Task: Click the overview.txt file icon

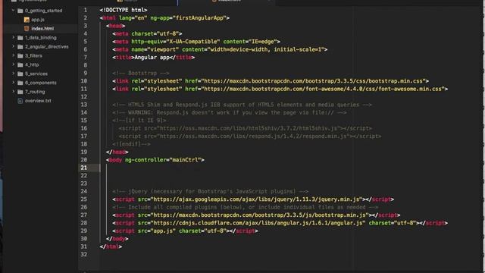Action: click(20, 101)
